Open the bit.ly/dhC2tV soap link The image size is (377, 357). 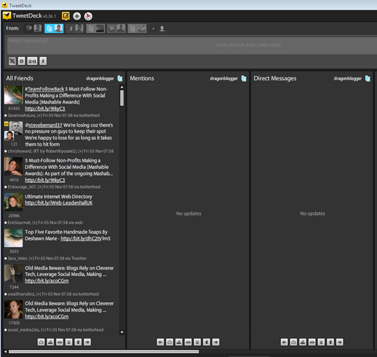tap(81, 238)
